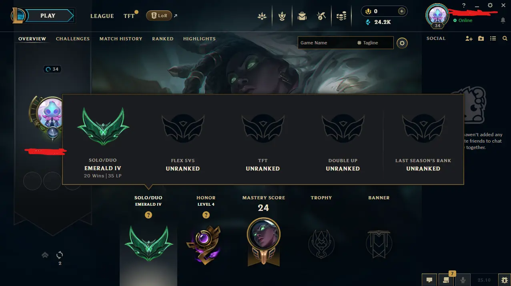Open the social list options icon

(493, 38)
